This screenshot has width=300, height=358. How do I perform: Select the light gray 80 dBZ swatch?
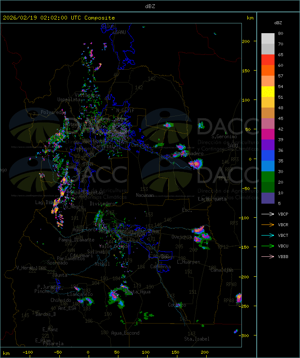click(x=268, y=39)
